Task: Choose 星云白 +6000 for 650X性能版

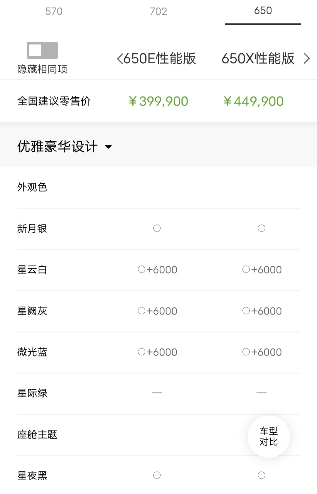Action: (x=246, y=269)
